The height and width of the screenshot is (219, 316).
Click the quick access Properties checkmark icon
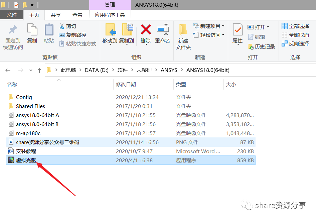[x=16, y=5]
